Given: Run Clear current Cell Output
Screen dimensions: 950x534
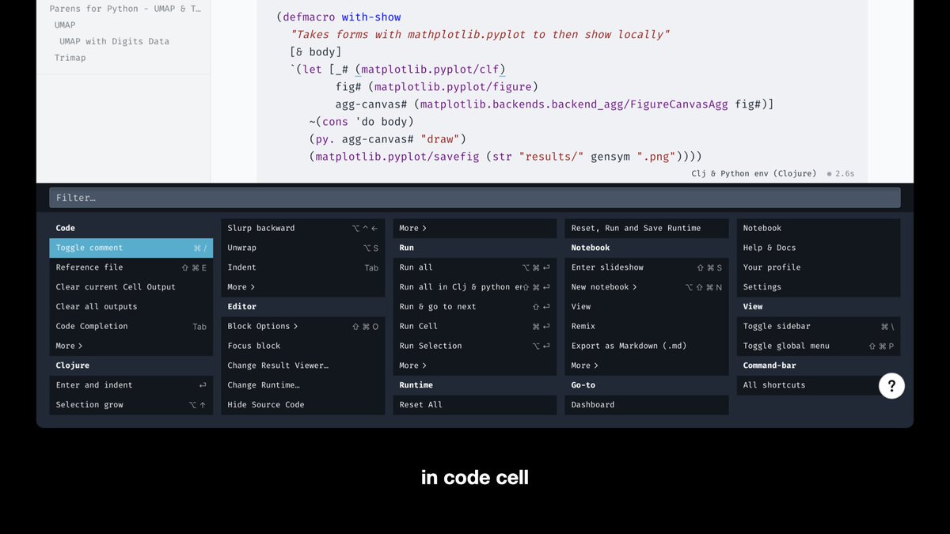Looking at the screenshot, I should tap(131, 287).
